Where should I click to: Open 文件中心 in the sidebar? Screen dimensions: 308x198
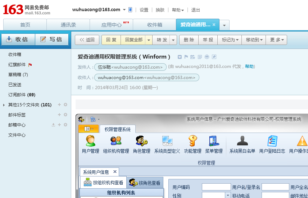pyautogui.click(x=17, y=135)
